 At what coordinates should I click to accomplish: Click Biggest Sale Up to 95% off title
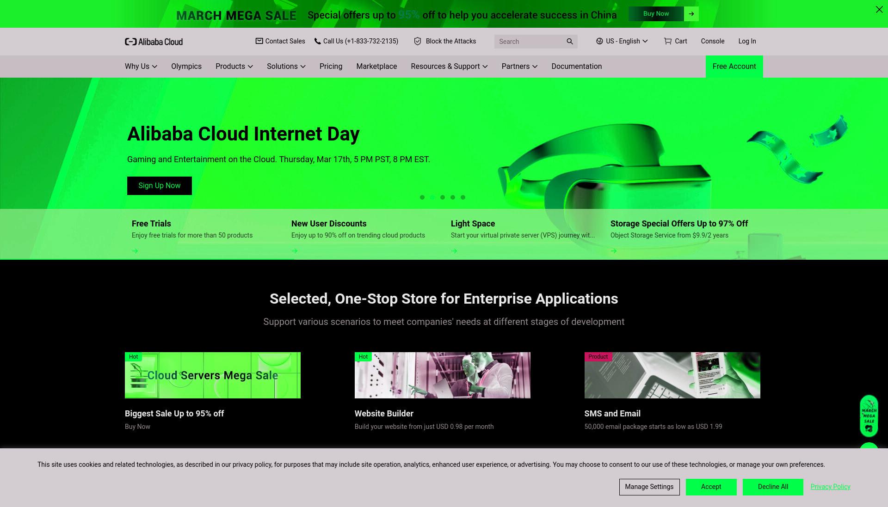[x=174, y=414]
